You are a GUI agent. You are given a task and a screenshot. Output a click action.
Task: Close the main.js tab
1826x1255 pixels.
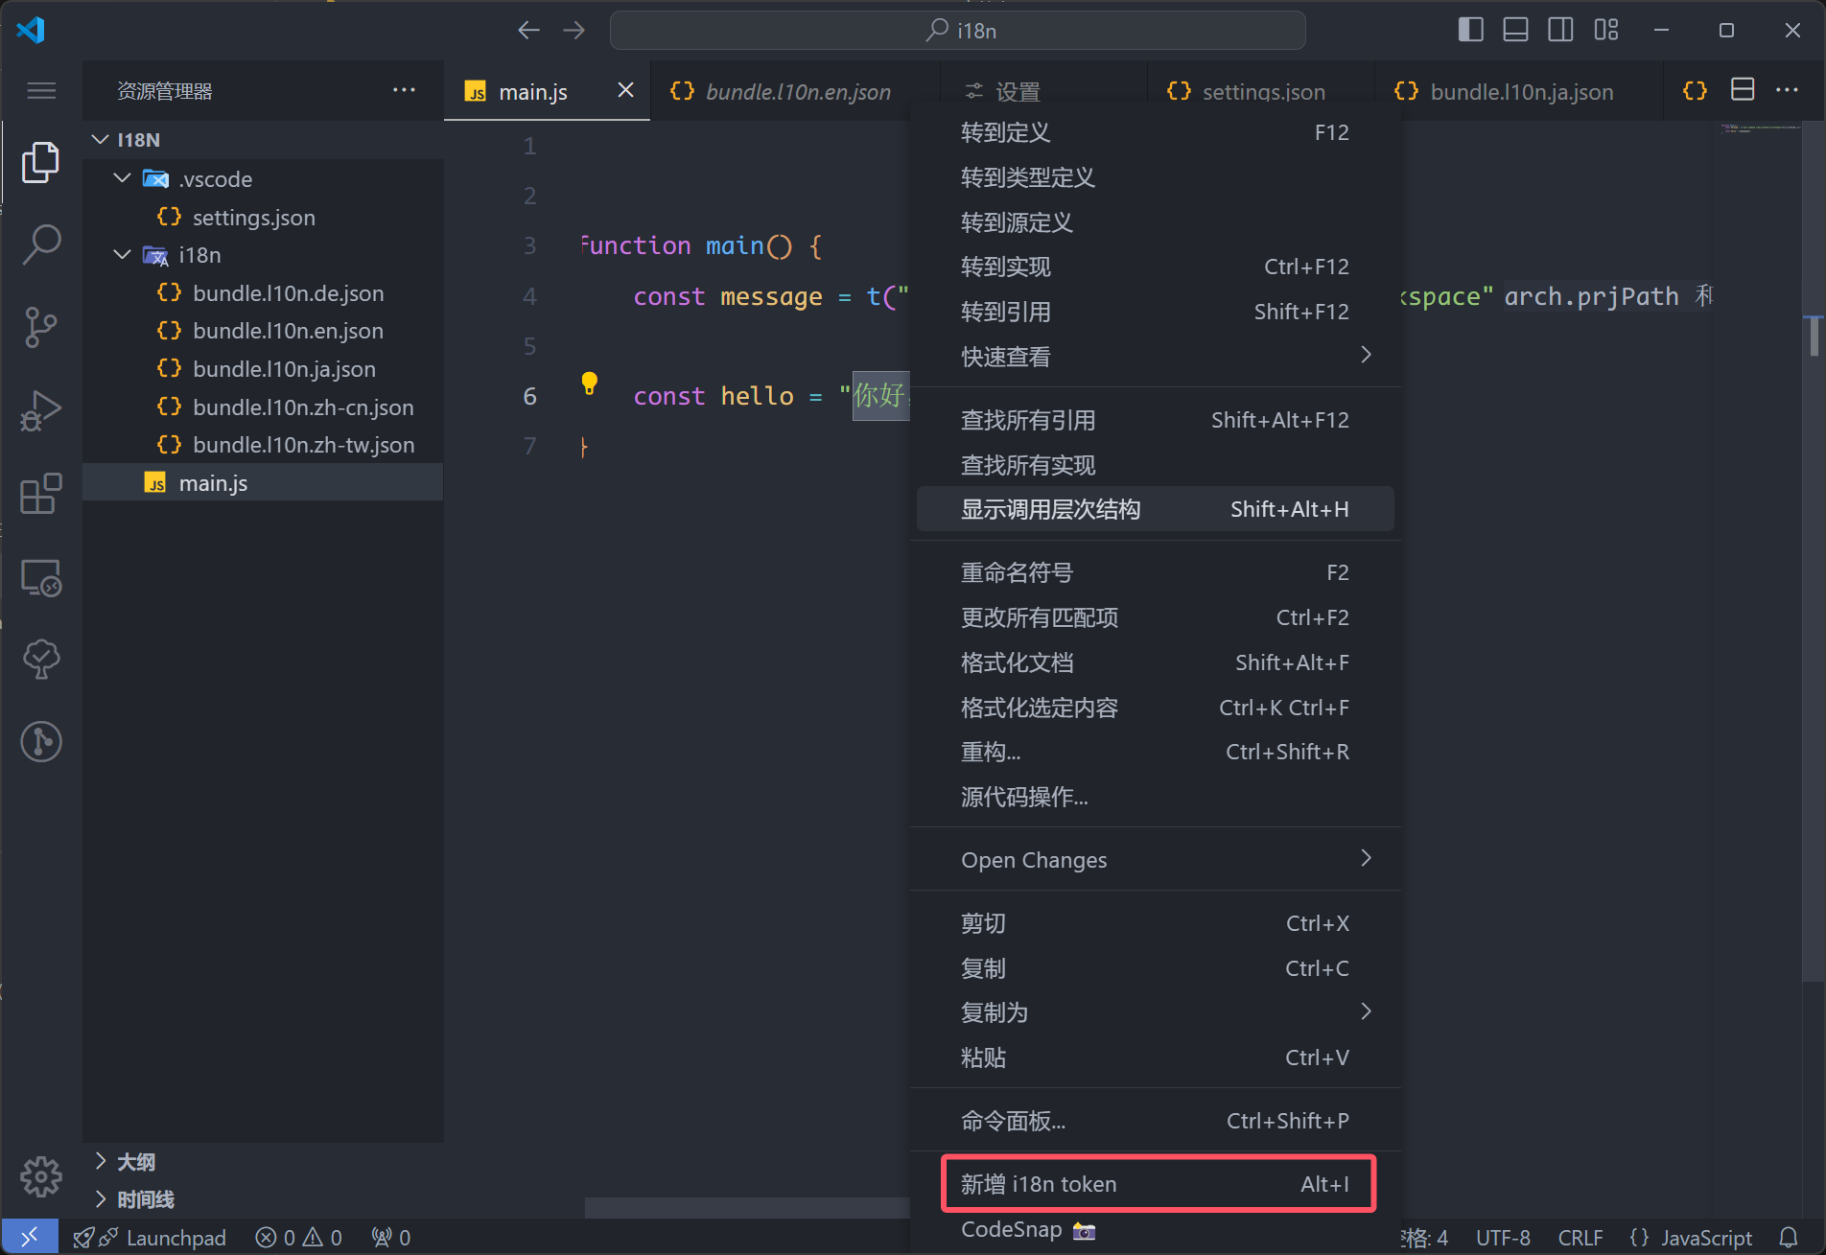(x=625, y=90)
